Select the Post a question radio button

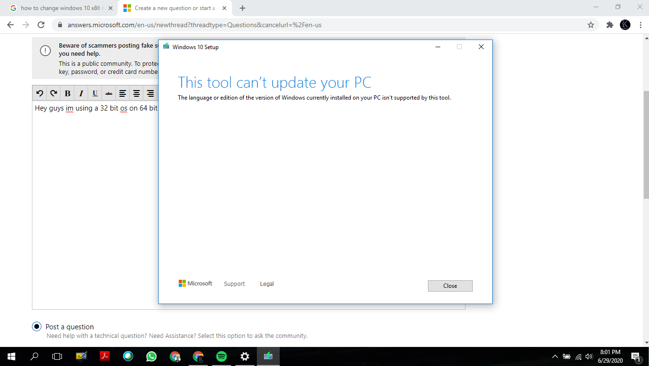[37, 326]
